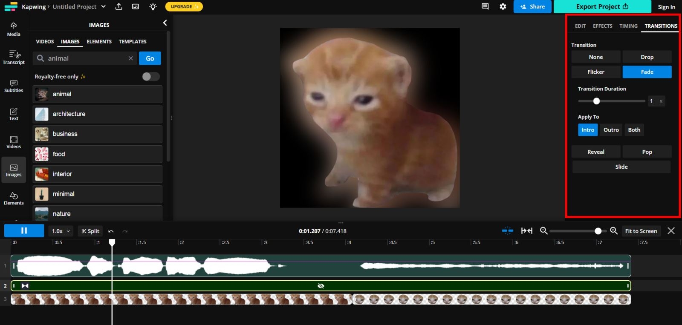The height and width of the screenshot is (325, 682).
Task: Click the upload/export arrow icon in header
Action: point(119,6)
